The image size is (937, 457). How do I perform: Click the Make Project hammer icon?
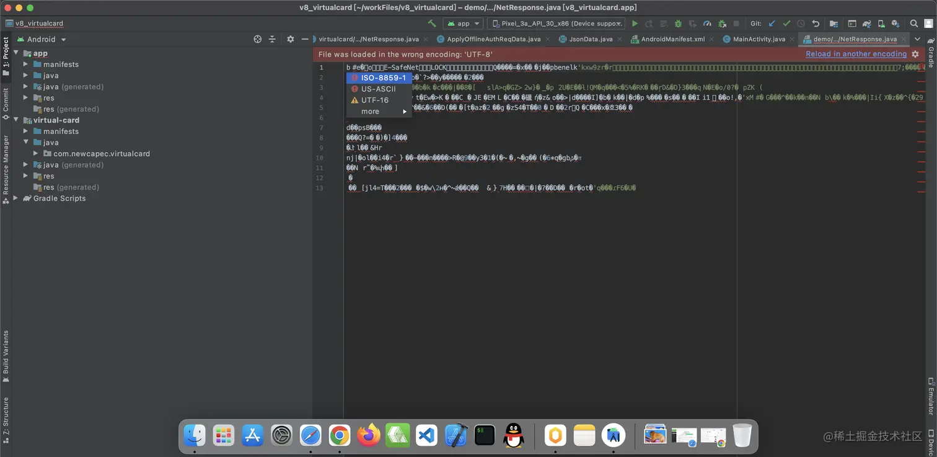(432, 24)
